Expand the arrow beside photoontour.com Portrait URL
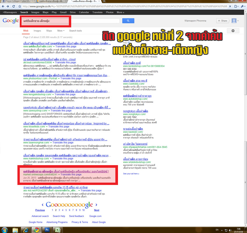 (59, 78)
